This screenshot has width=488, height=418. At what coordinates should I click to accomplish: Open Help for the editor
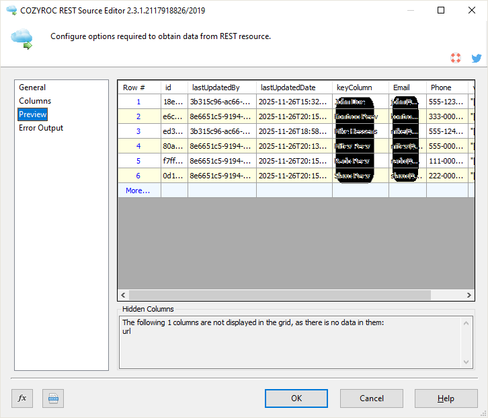click(x=446, y=398)
